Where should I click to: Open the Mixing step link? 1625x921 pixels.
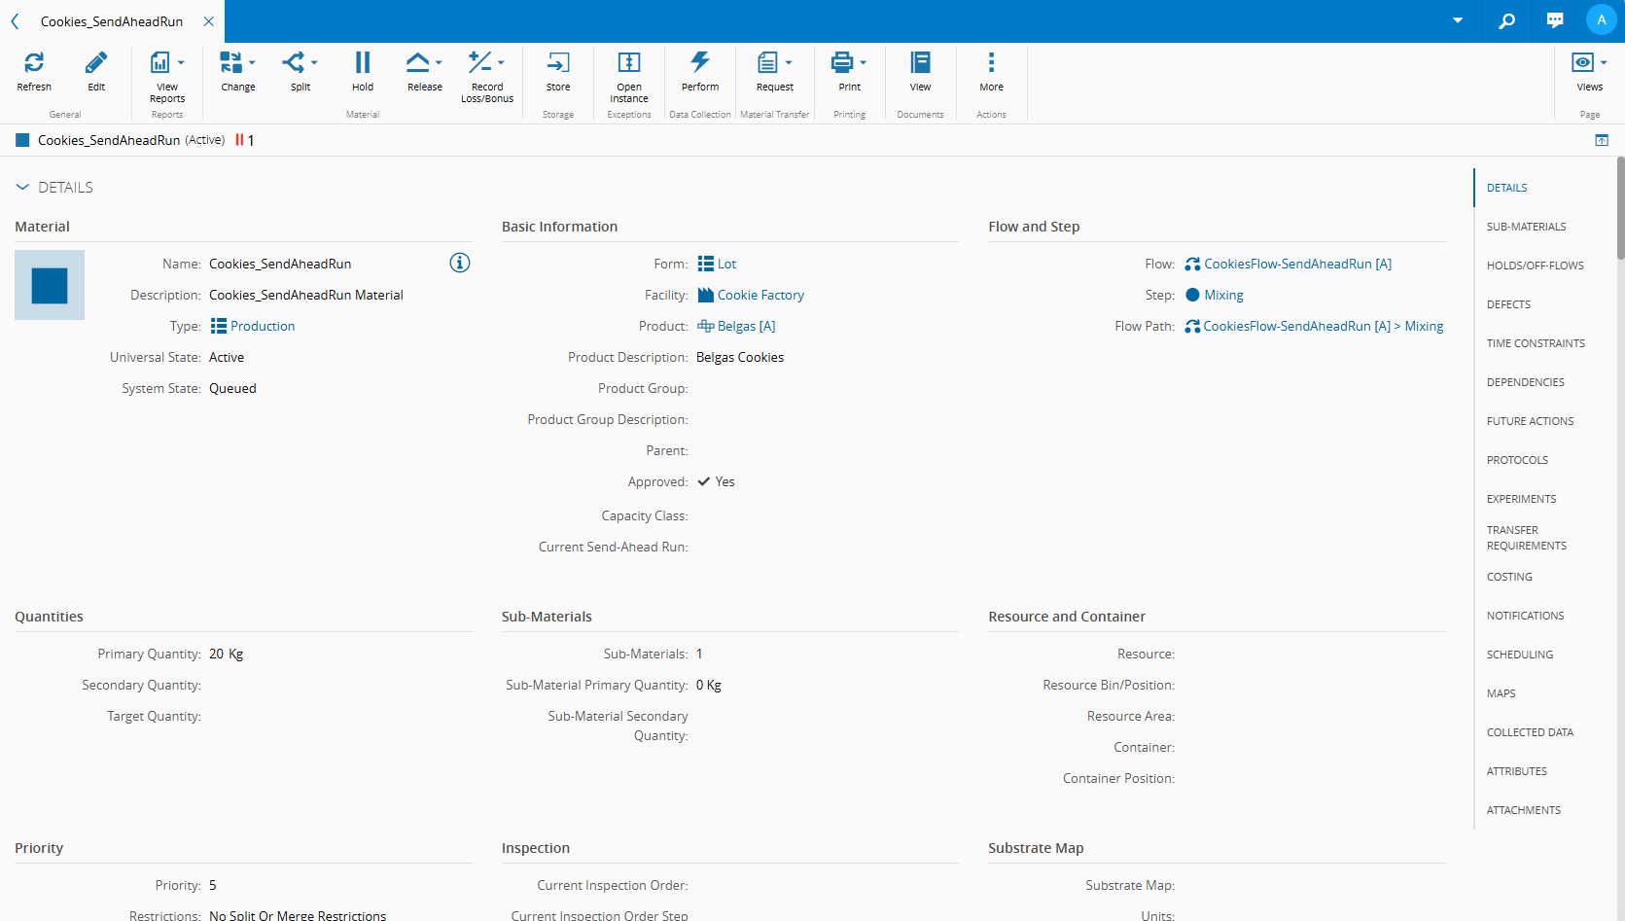[1223, 295]
